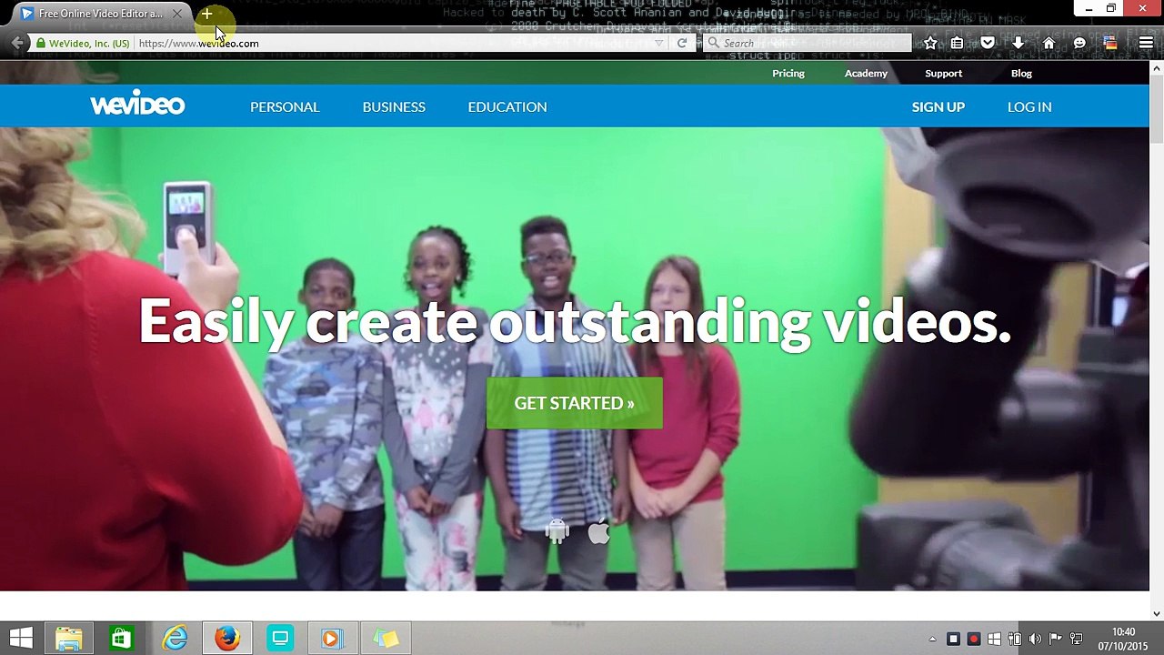This screenshot has width=1164, height=655.
Task: Open the Pricing page link
Action: click(x=788, y=73)
